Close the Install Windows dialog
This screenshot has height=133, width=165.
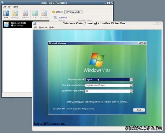(x=145, y=43)
